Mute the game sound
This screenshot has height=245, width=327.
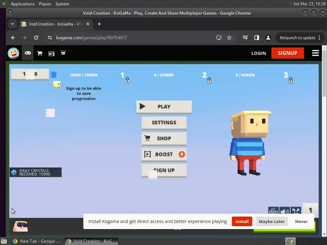point(285,211)
